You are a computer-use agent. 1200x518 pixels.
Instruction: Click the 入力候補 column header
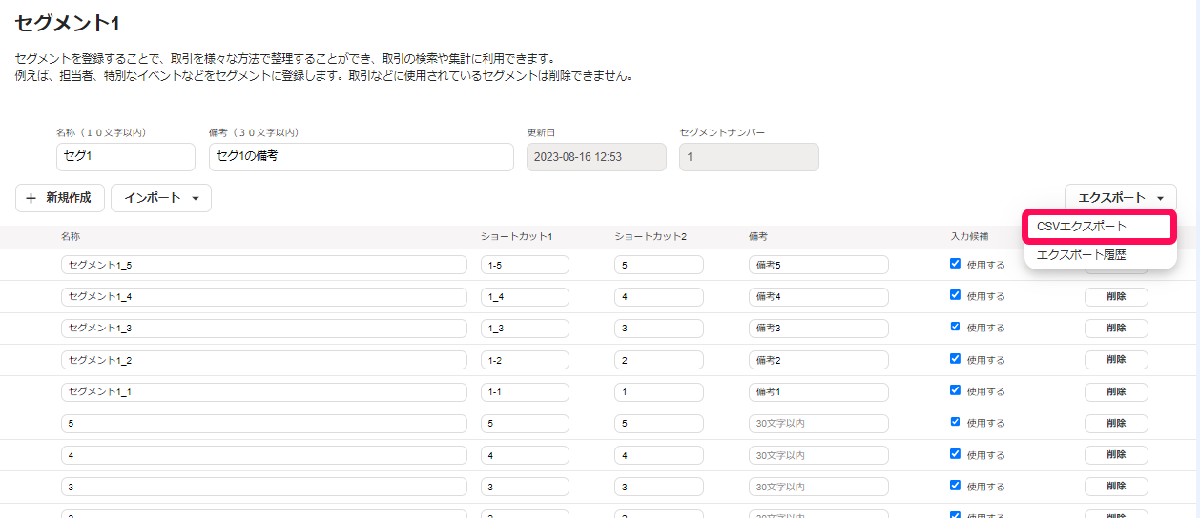969,236
